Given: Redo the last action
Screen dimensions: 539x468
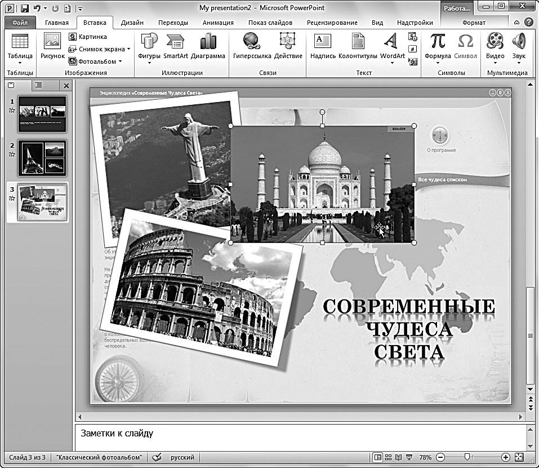Looking at the screenshot, I should tap(55, 8).
